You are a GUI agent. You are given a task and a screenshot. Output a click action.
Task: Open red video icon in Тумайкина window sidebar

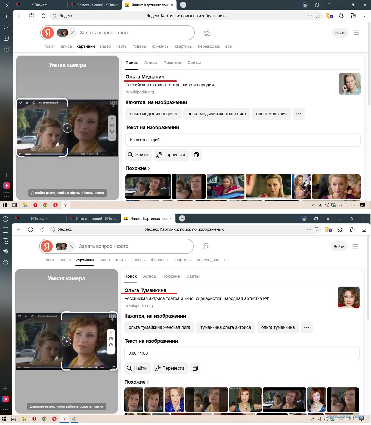(x=5, y=399)
